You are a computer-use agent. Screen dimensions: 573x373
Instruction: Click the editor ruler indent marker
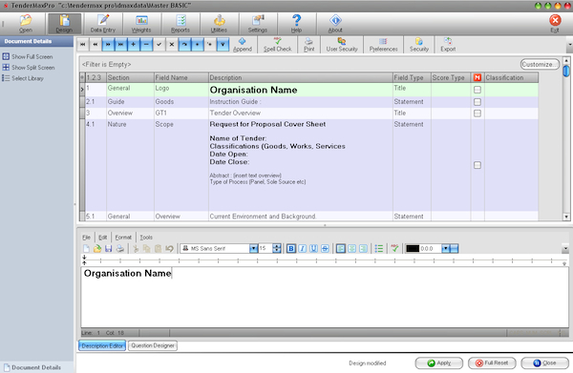click(x=84, y=259)
